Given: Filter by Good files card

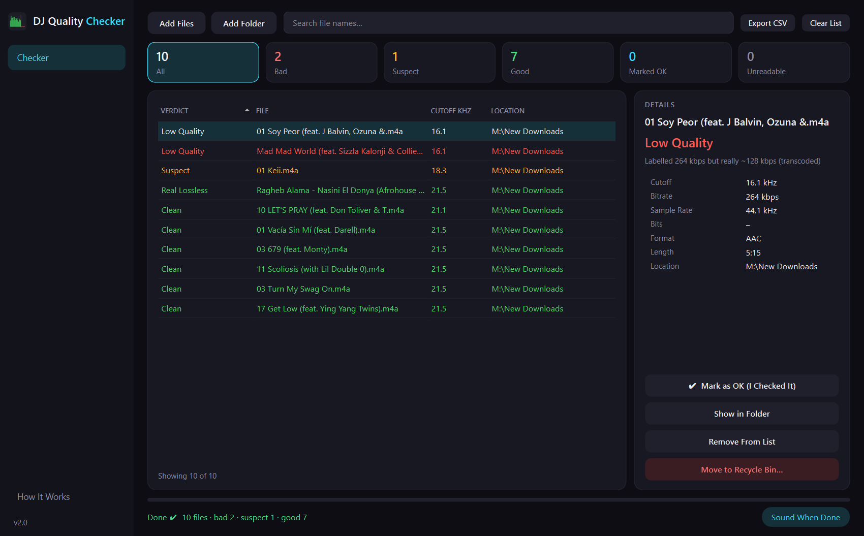Looking at the screenshot, I should point(558,62).
